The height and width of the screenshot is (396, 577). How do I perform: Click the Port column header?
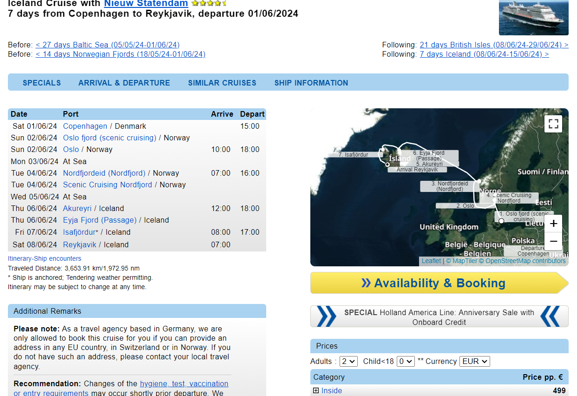point(71,114)
